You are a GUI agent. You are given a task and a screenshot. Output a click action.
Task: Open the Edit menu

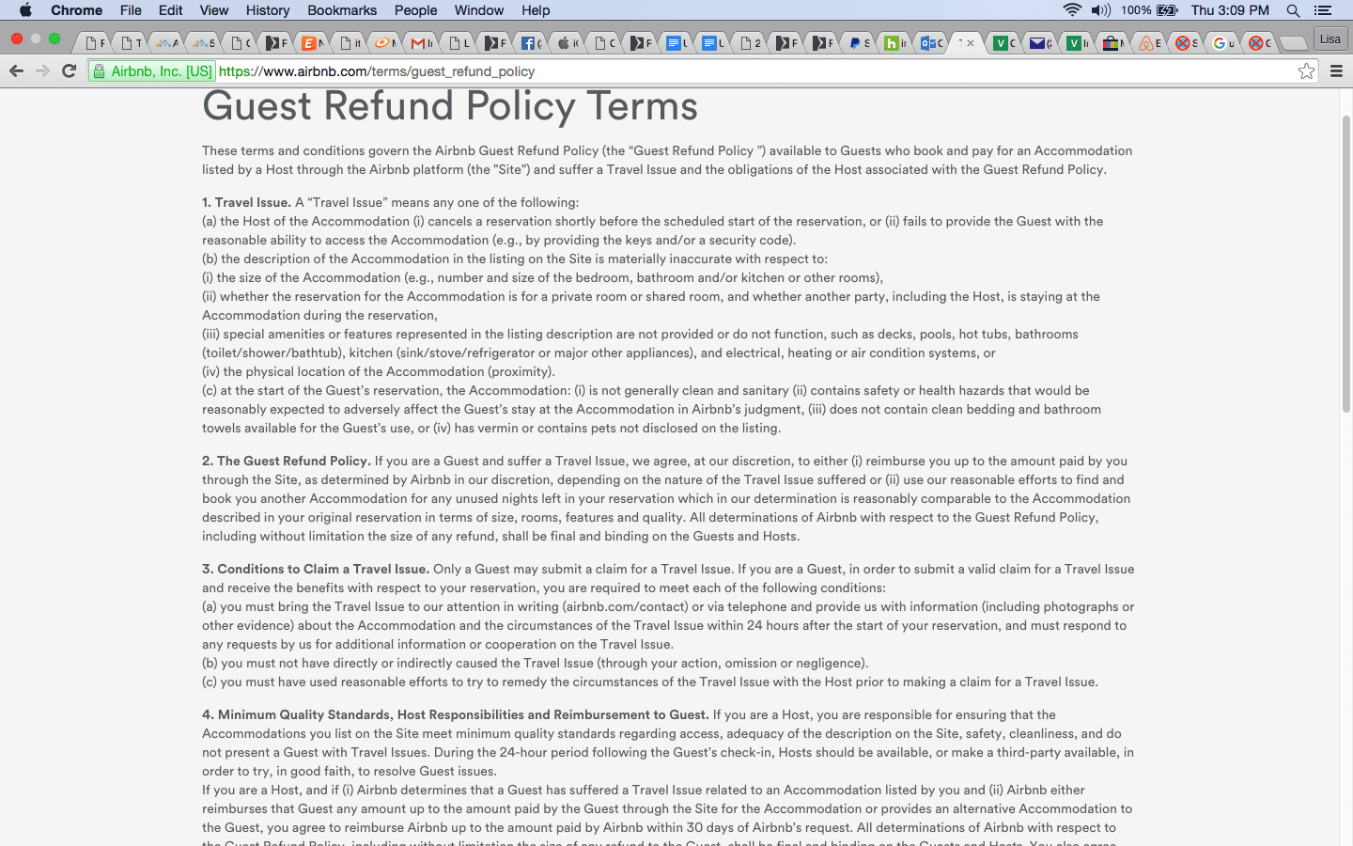[x=171, y=10]
